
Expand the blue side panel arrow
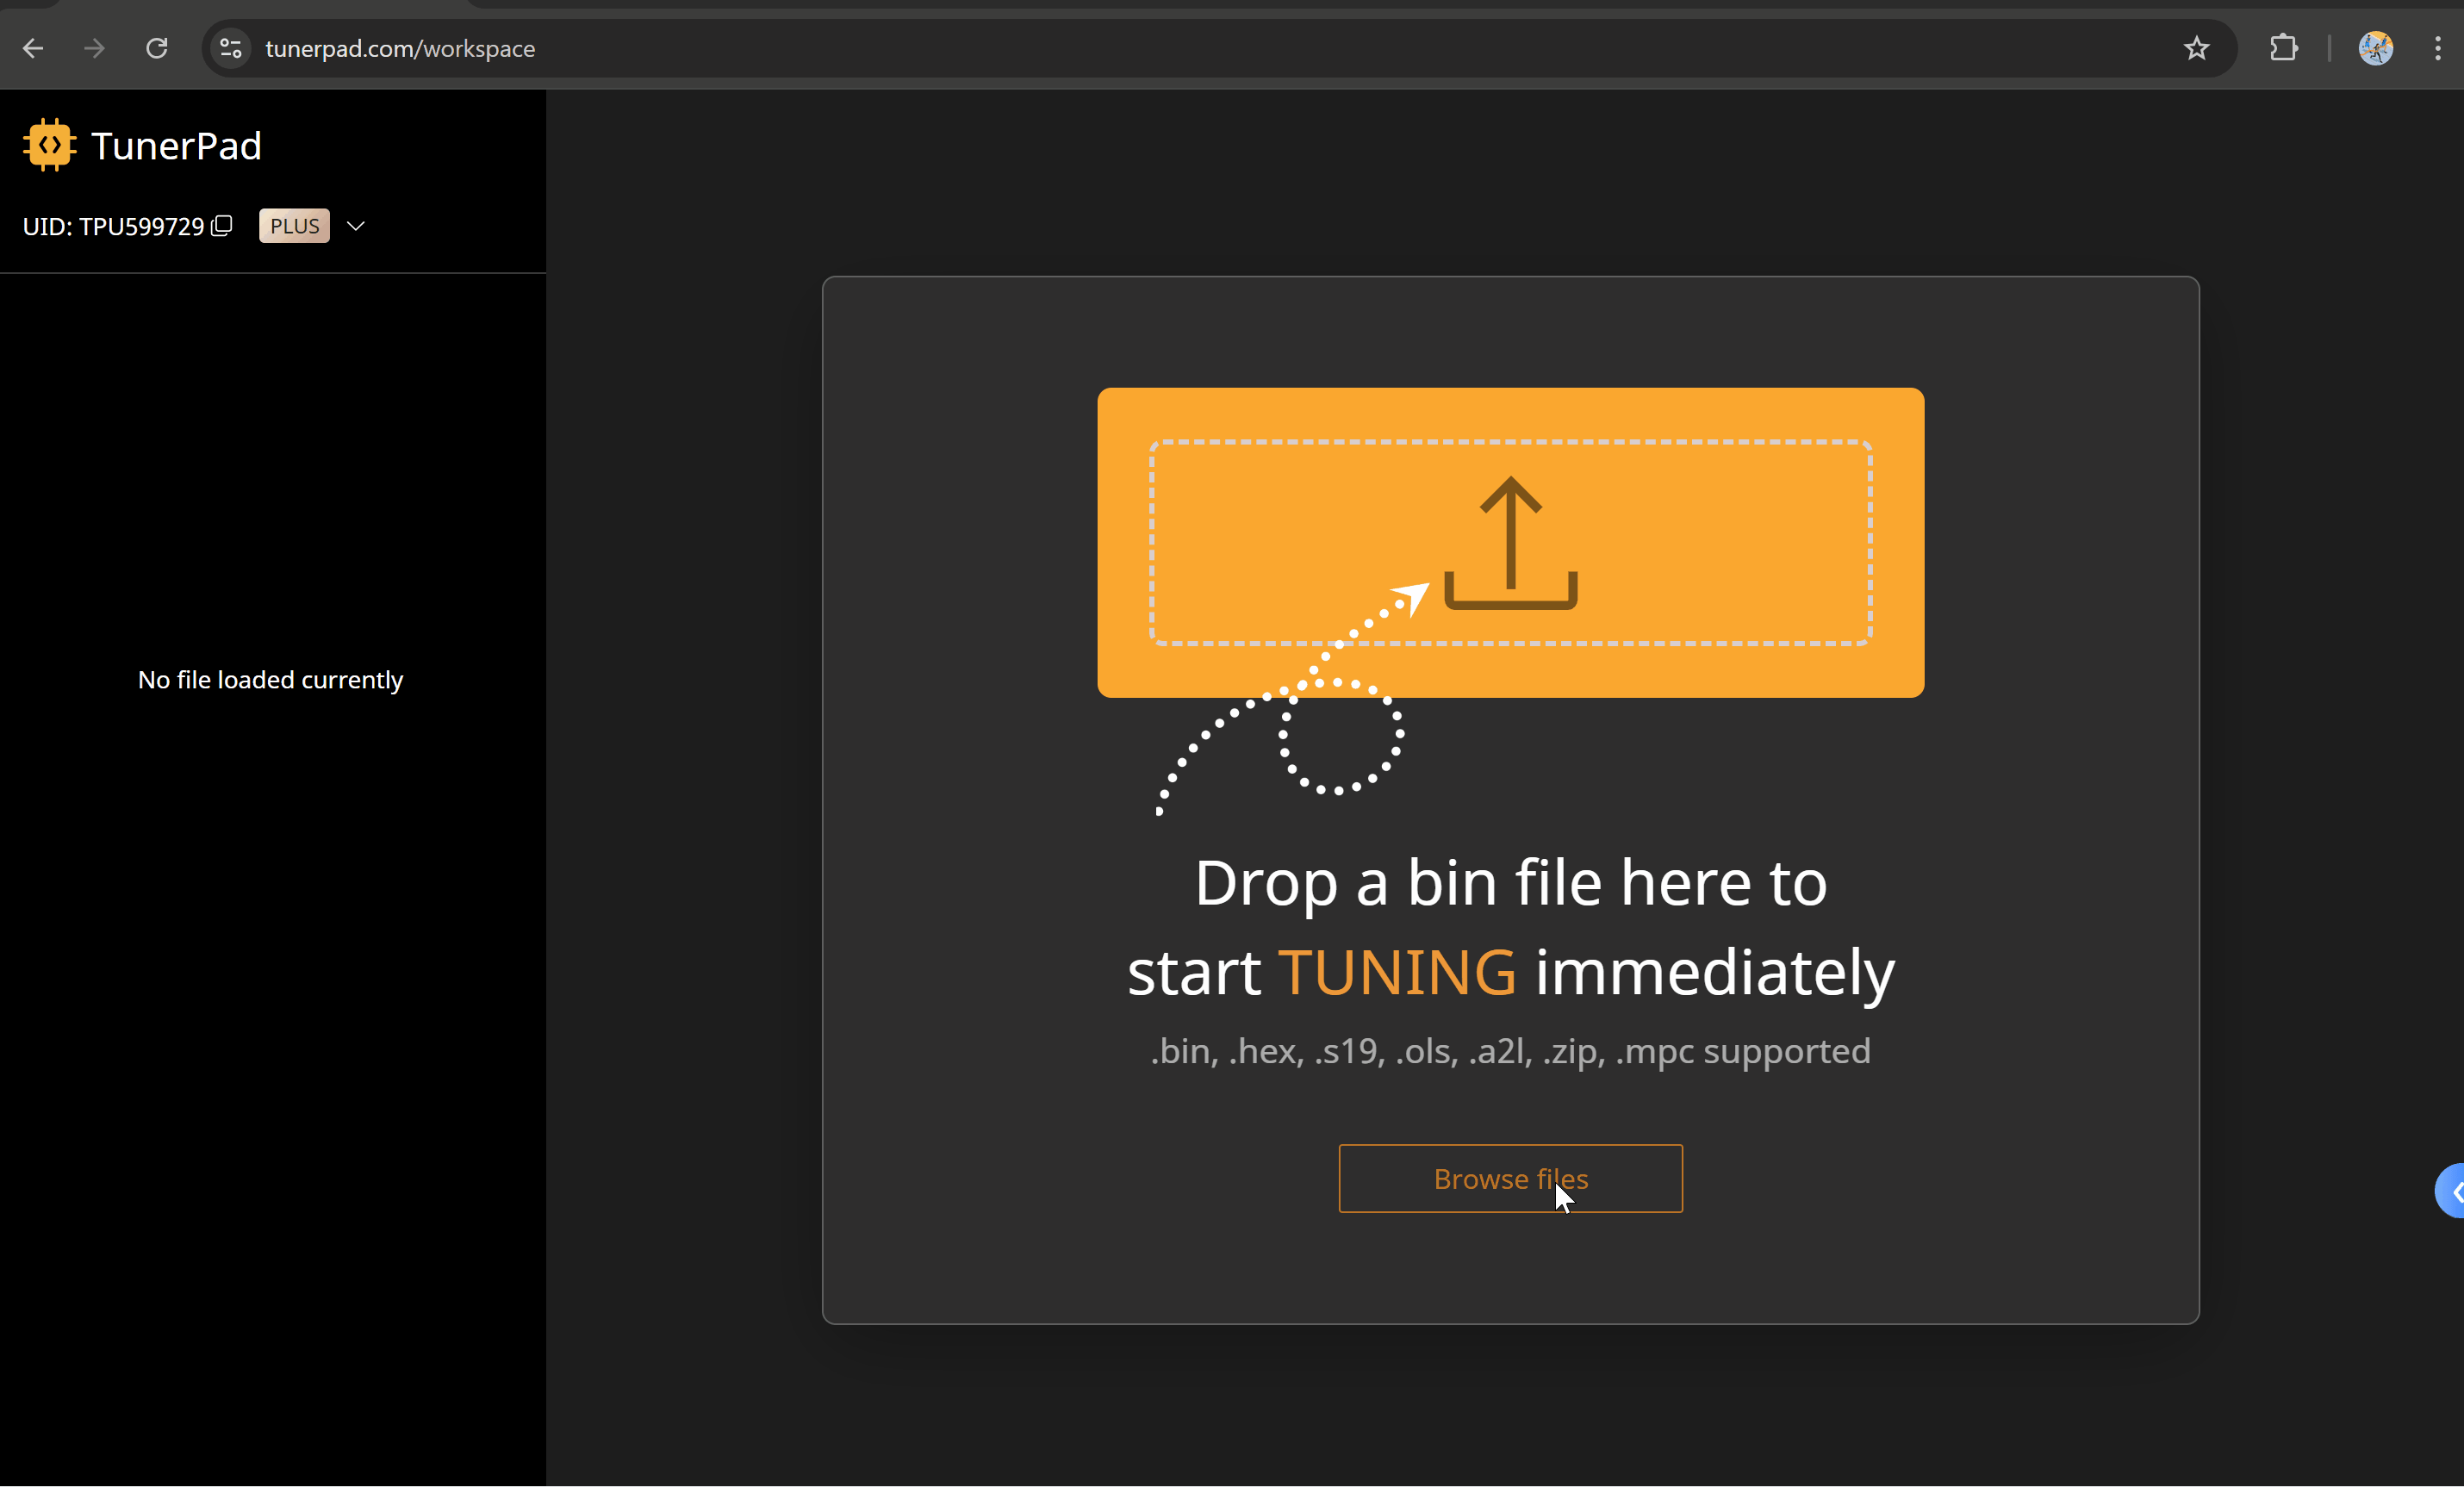coord(2451,1191)
